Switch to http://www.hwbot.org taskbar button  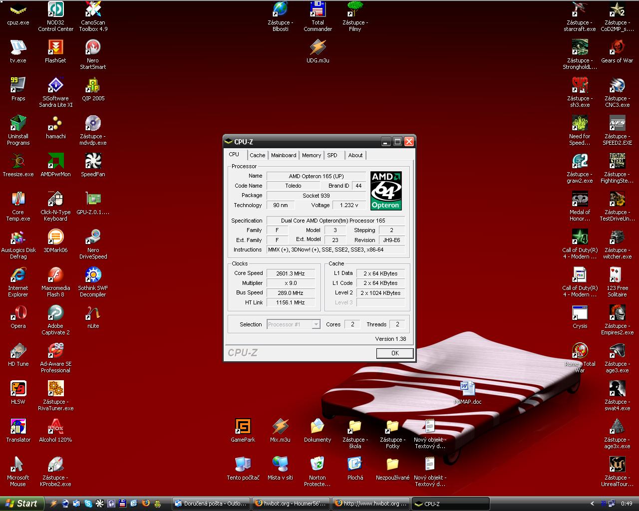pos(371,504)
